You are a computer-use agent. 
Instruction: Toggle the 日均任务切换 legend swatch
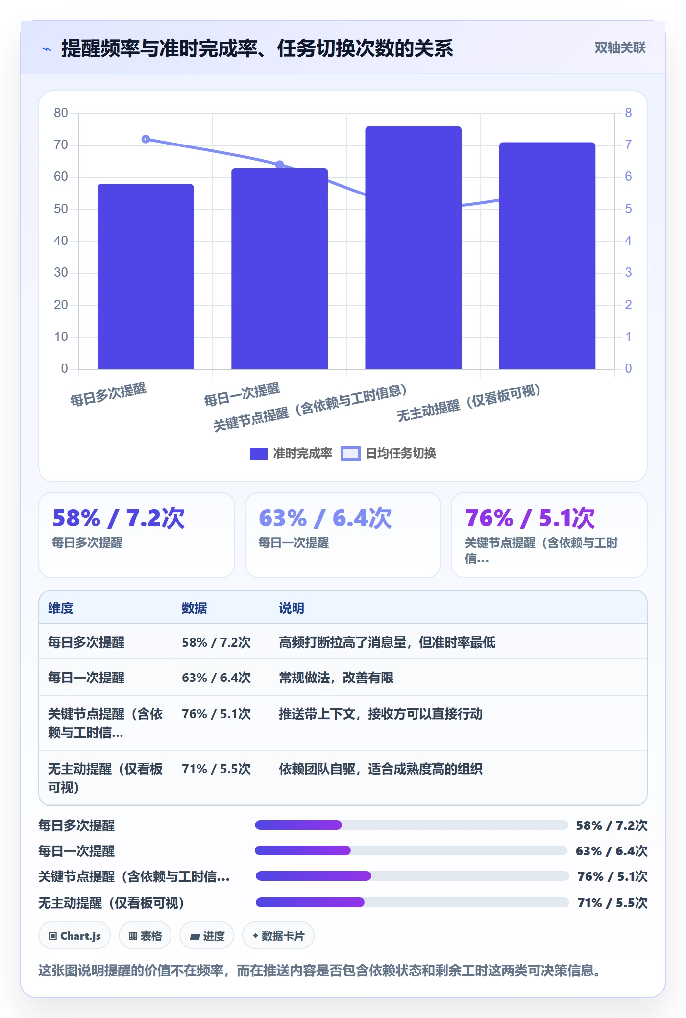pos(351,454)
